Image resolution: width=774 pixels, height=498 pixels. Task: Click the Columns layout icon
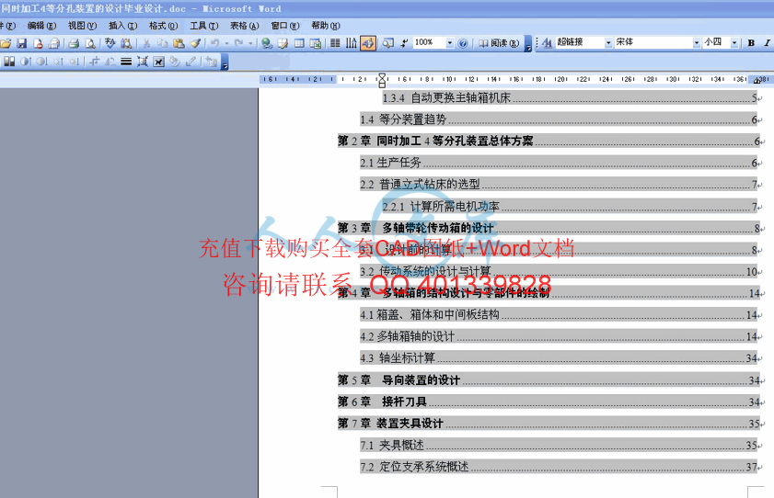pyautogui.click(x=335, y=43)
